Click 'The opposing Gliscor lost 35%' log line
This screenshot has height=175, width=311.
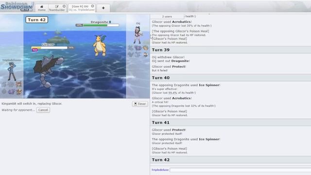coord(182,26)
